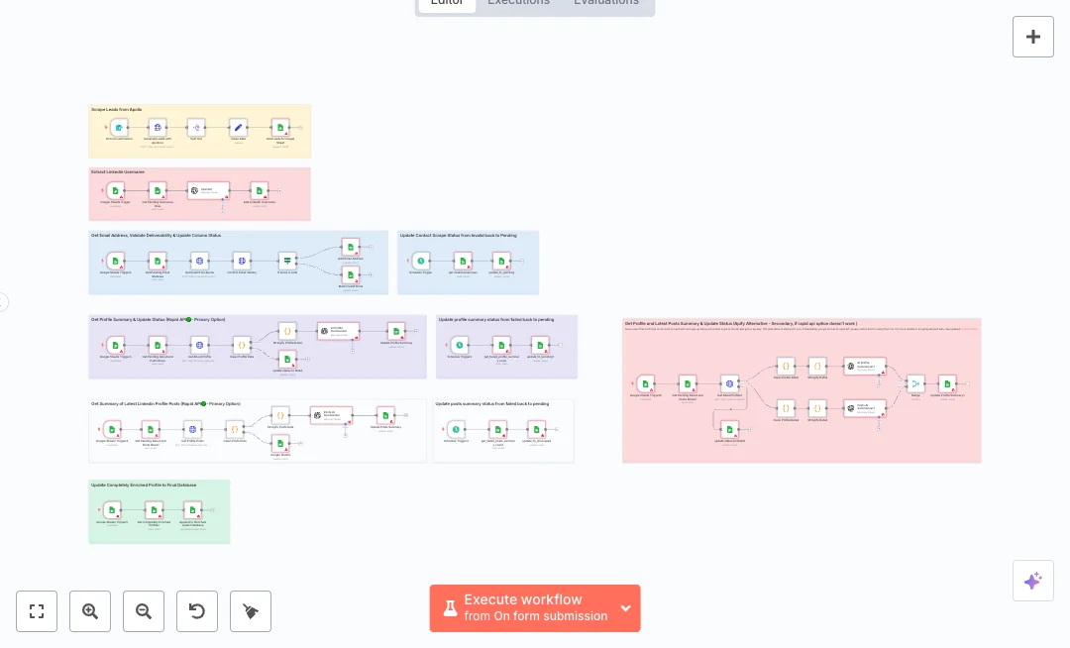Zoom out of the workflow canvas
Image resolution: width=1070 pixels, height=648 pixels.
point(144,611)
